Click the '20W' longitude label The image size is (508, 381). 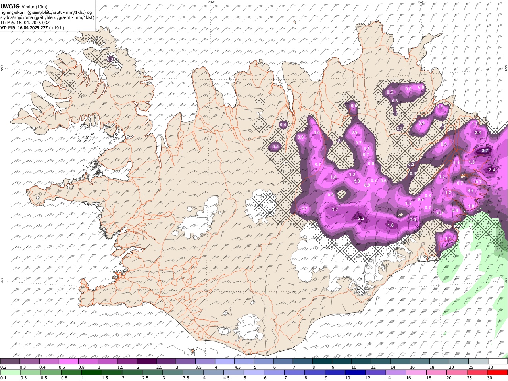tap(211, 2)
